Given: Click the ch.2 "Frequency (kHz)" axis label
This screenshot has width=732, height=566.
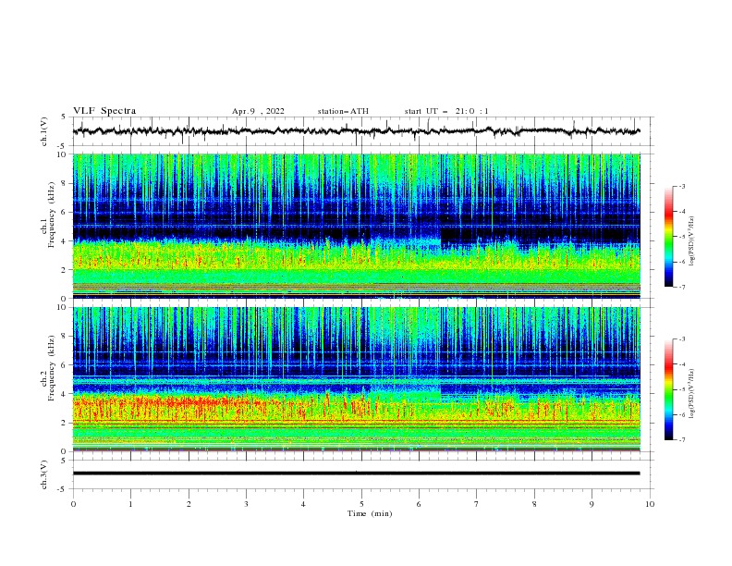Looking at the screenshot, I should click(52, 367).
